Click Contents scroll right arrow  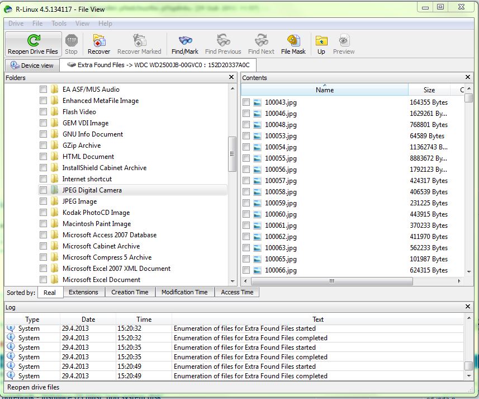459,281
